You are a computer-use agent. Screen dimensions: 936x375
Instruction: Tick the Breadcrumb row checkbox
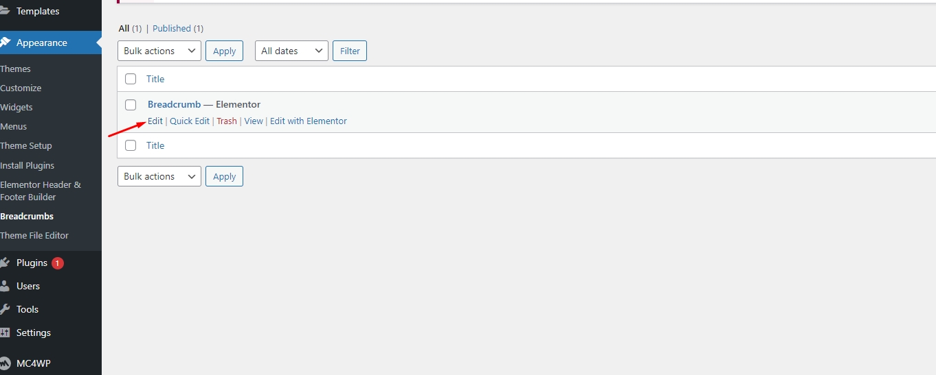point(131,105)
